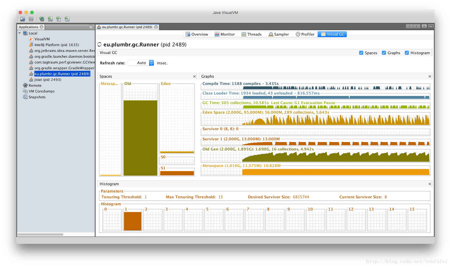Select Jstat (pid 2493) entry

point(48,80)
